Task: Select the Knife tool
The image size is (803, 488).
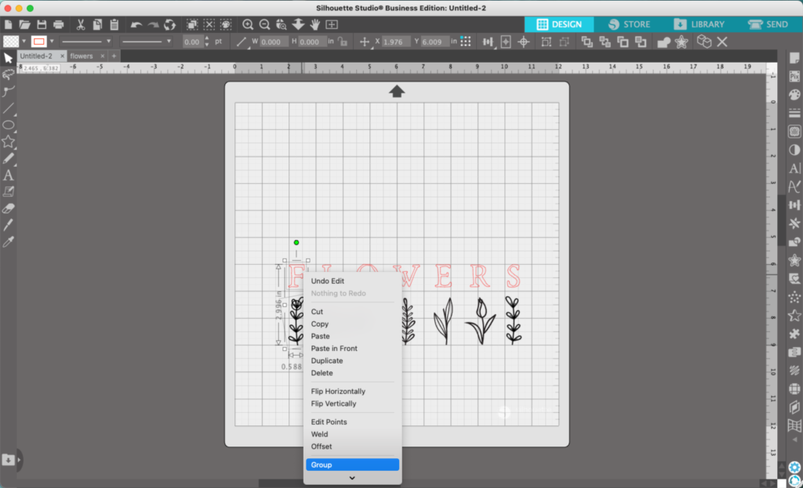Action: (x=8, y=225)
